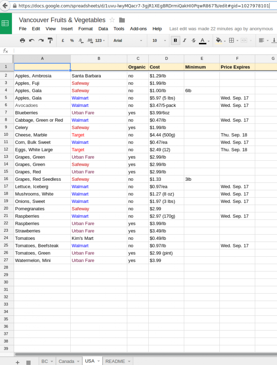Viewport: 277px width, 365px height.
Task: Open the Edit menu
Action: click(x=36, y=29)
